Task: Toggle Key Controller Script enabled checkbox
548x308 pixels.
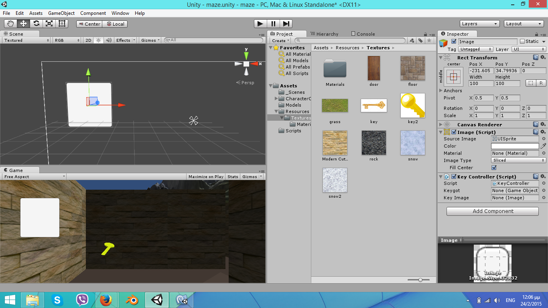Action: 454,176
